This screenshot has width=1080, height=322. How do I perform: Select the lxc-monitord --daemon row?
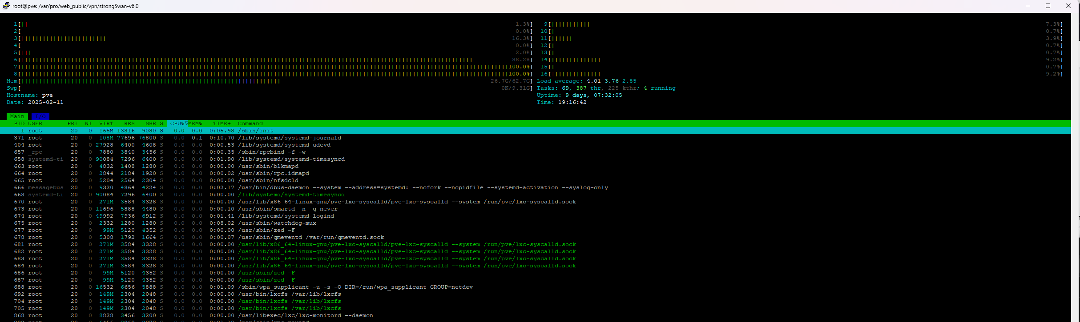pos(535,315)
